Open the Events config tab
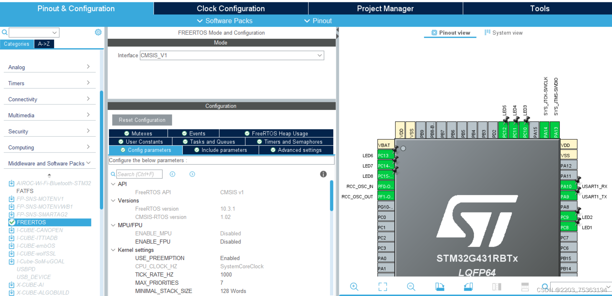 (x=194, y=133)
